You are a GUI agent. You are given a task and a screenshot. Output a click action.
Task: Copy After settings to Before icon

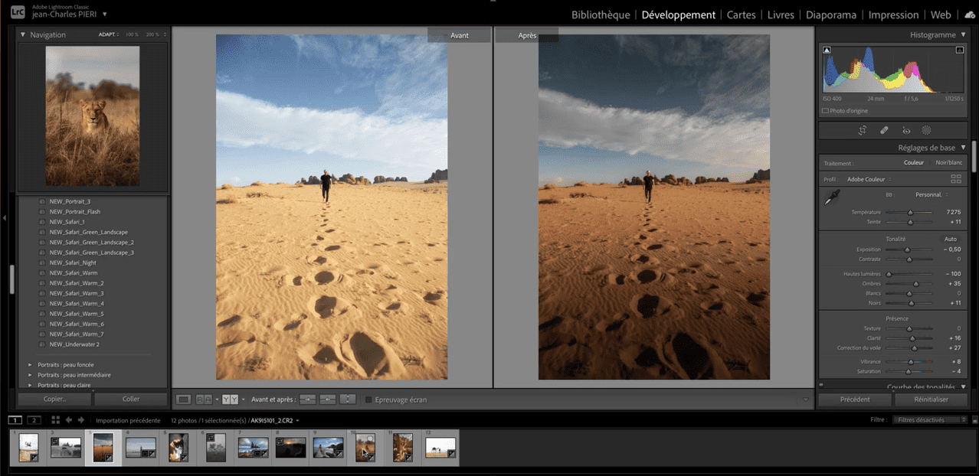point(328,399)
